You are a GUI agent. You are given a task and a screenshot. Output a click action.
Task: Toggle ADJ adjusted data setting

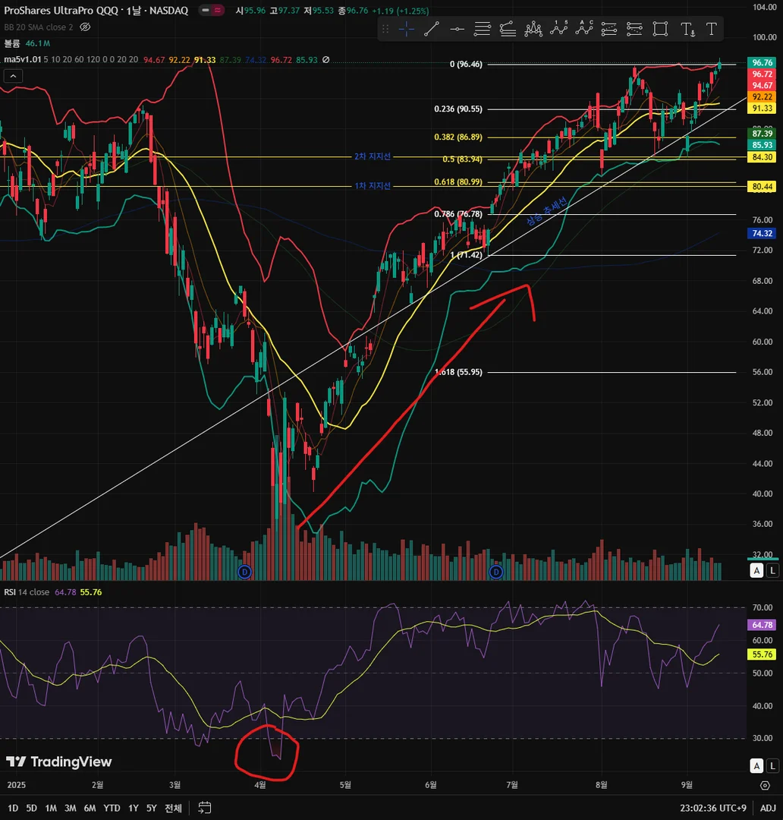pos(768,808)
